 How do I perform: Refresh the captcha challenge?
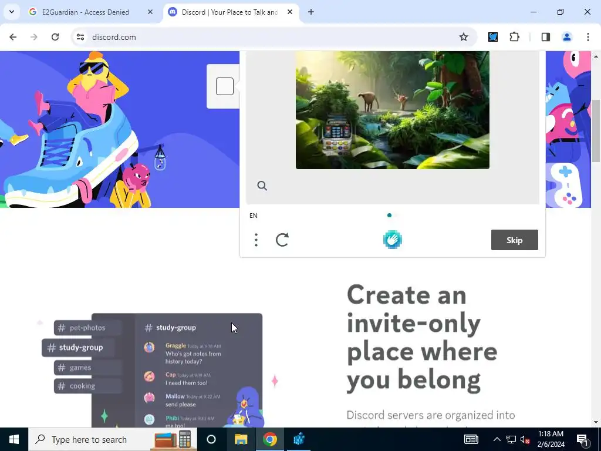pyautogui.click(x=282, y=240)
